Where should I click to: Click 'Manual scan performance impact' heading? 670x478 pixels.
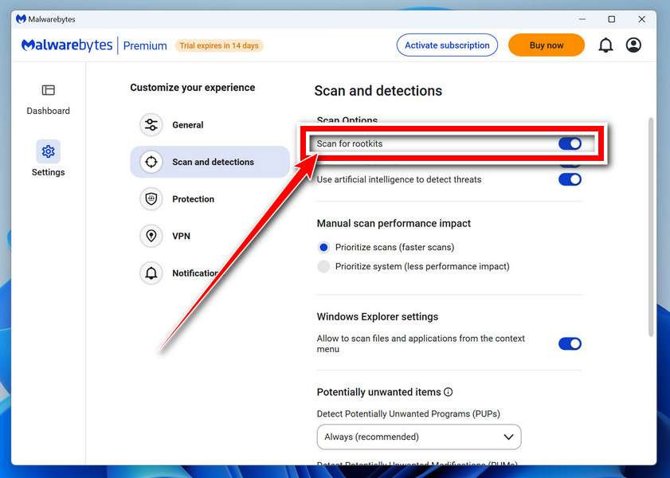point(394,223)
